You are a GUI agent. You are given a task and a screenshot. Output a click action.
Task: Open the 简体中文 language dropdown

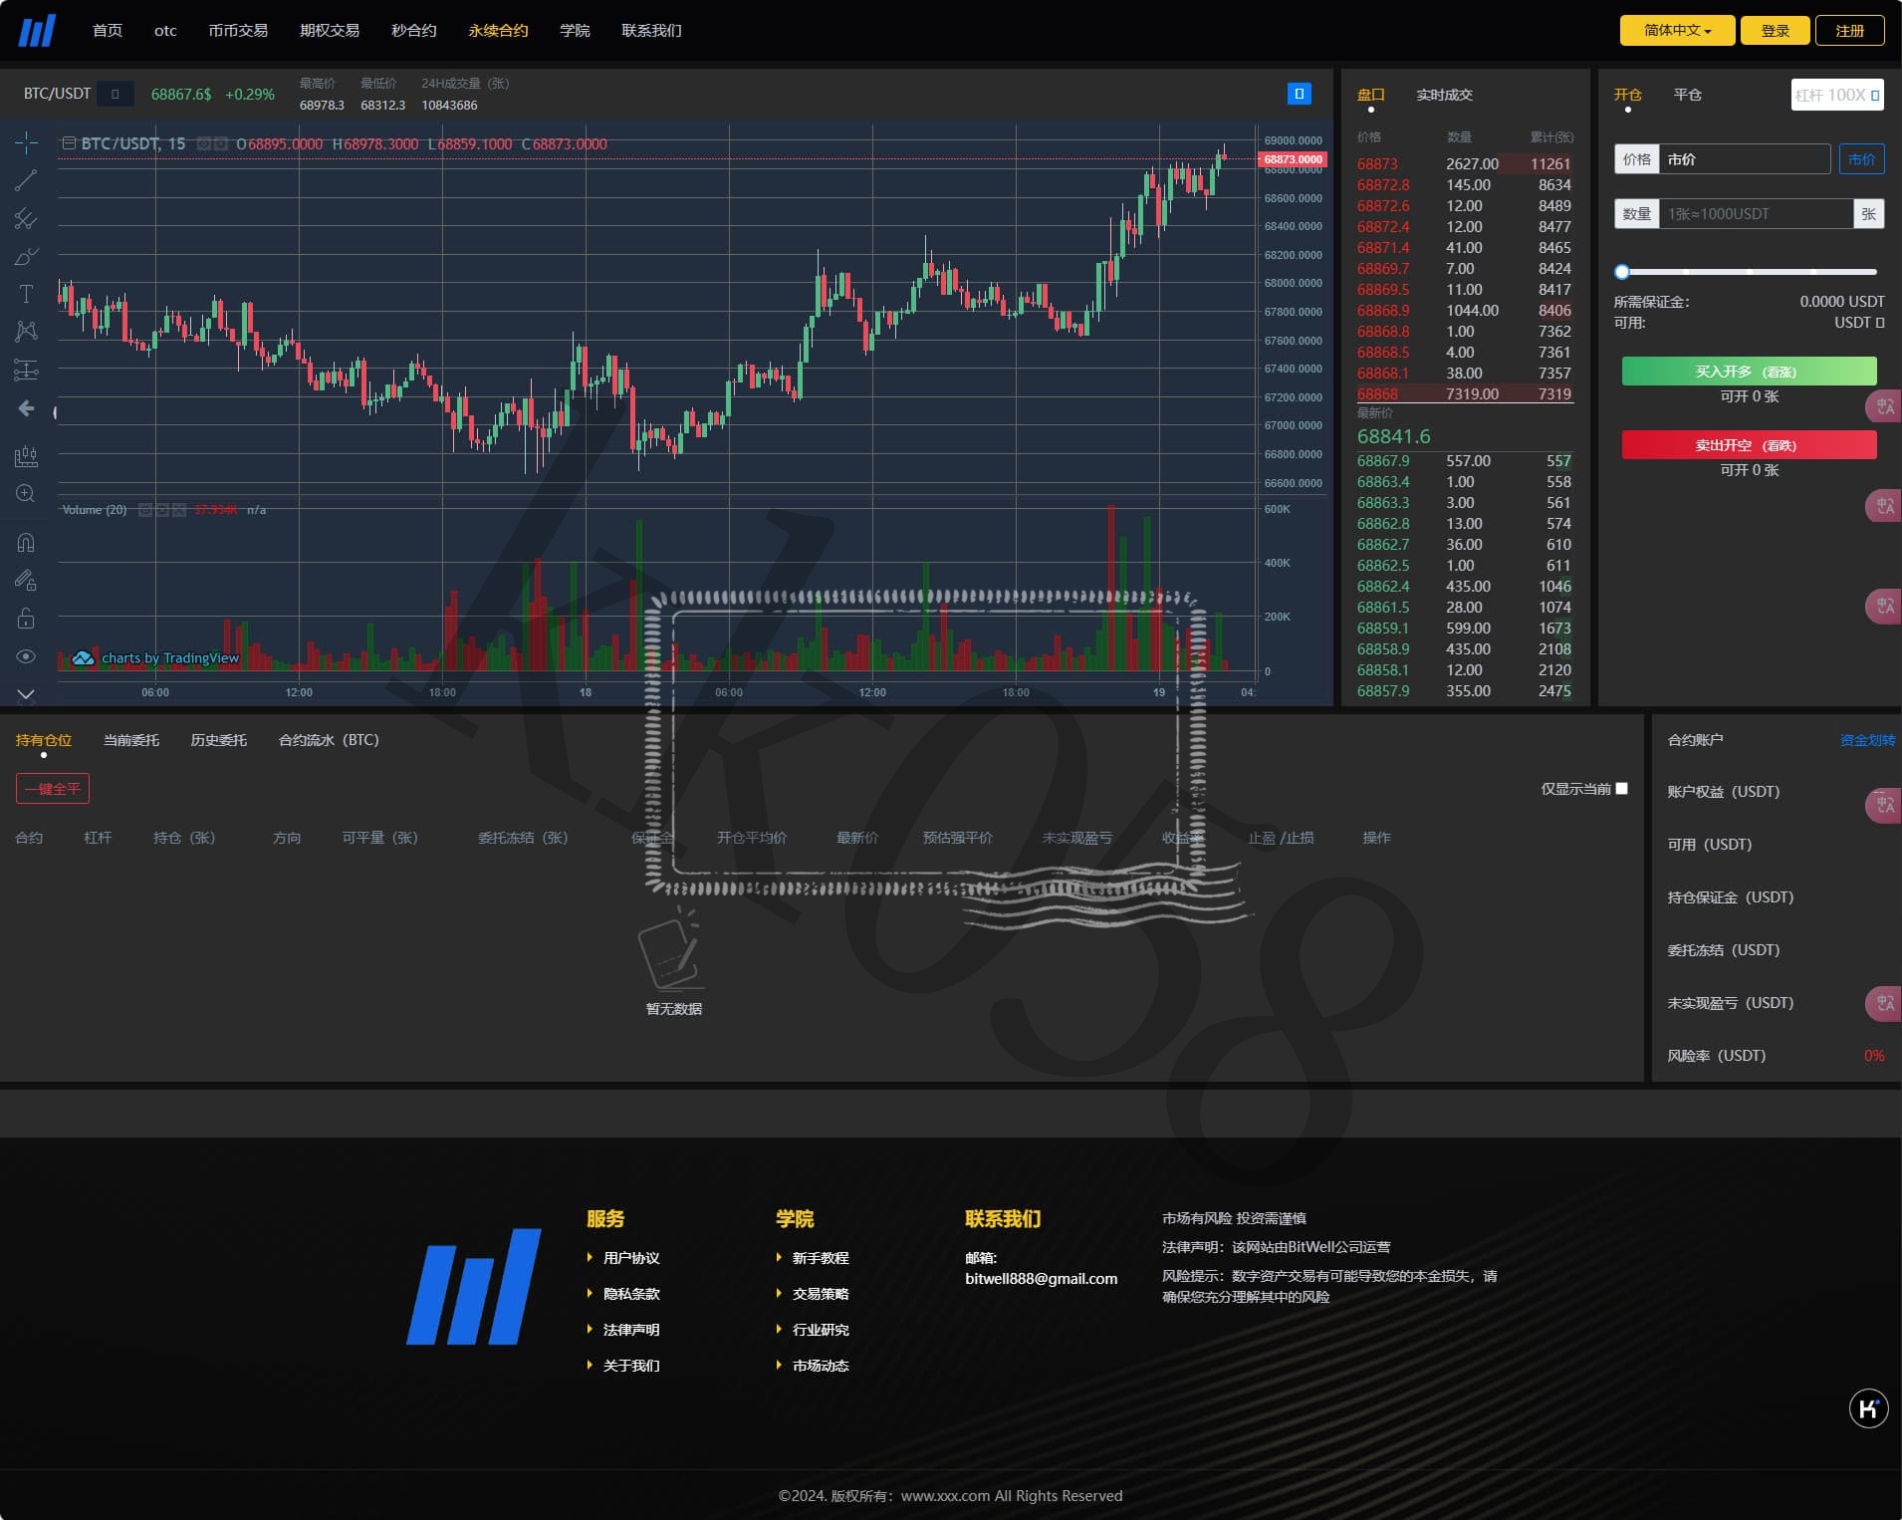point(1677,31)
